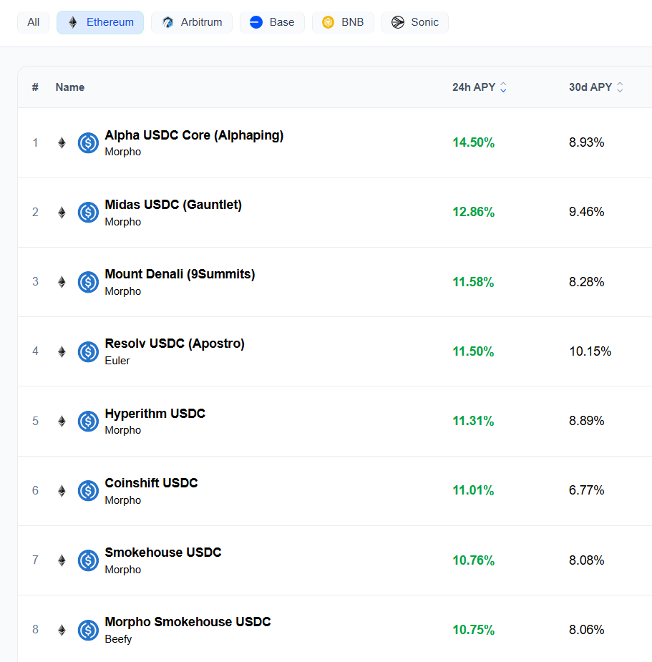Click Euler protocol label under Resolv USDC
Image resolution: width=652 pixels, height=662 pixels.
point(117,361)
